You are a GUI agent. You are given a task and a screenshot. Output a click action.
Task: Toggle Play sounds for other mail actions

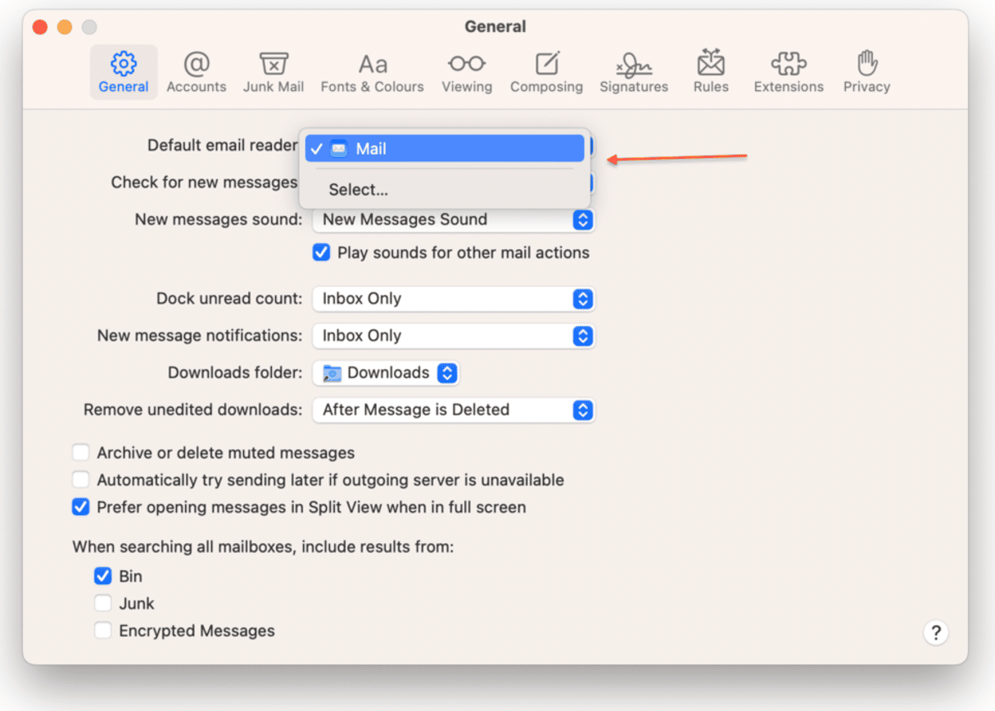tap(321, 252)
